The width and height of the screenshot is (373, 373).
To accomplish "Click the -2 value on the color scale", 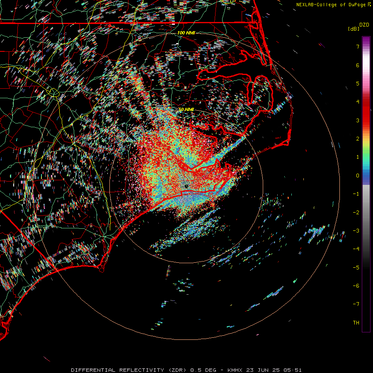I will pyautogui.click(x=356, y=213).
